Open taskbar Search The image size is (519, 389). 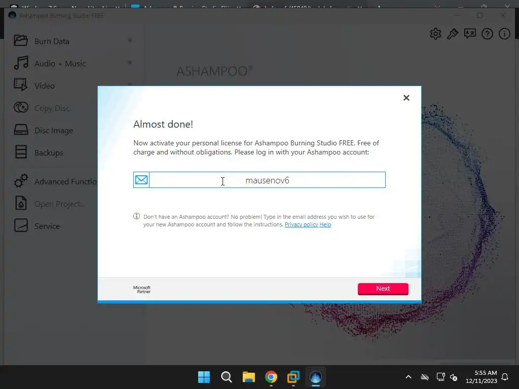click(x=227, y=377)
